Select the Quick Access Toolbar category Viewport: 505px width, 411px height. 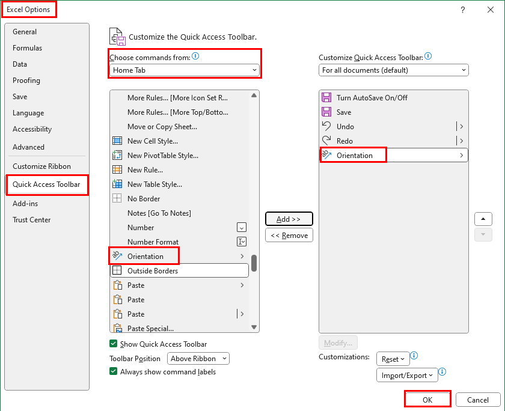46,184
